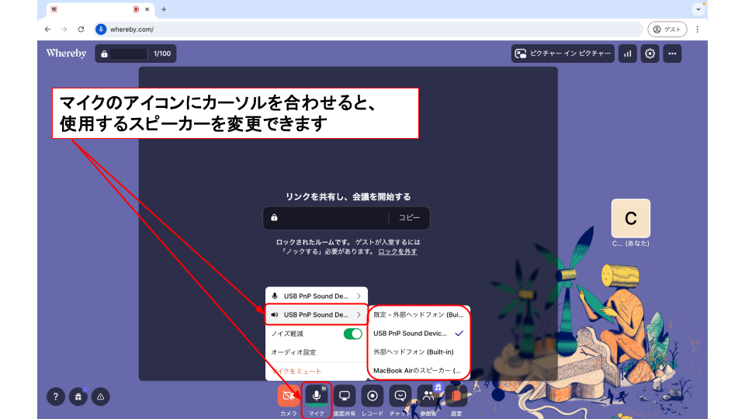Open the three-dot more options menu
The width and height of the screenshot is (745, 419).
coord(672,54)
